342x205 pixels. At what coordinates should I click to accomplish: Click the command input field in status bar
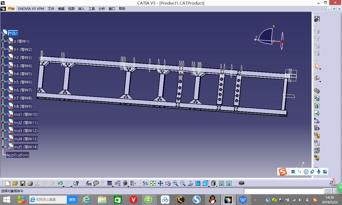point(283,191)
